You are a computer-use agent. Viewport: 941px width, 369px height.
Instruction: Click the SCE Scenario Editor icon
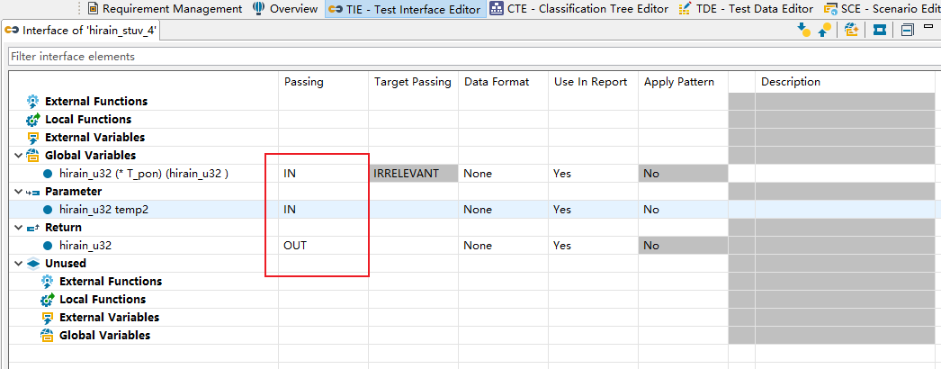click(x=830, y=8)
